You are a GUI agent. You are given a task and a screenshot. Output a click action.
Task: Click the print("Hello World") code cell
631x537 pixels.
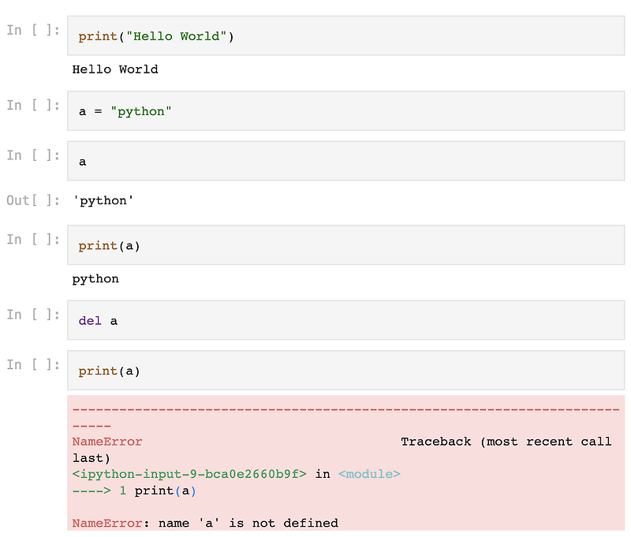[345, 36]
